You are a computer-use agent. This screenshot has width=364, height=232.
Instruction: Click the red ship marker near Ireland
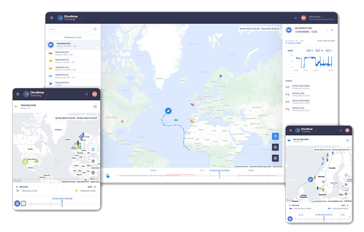tap(192, 105)
